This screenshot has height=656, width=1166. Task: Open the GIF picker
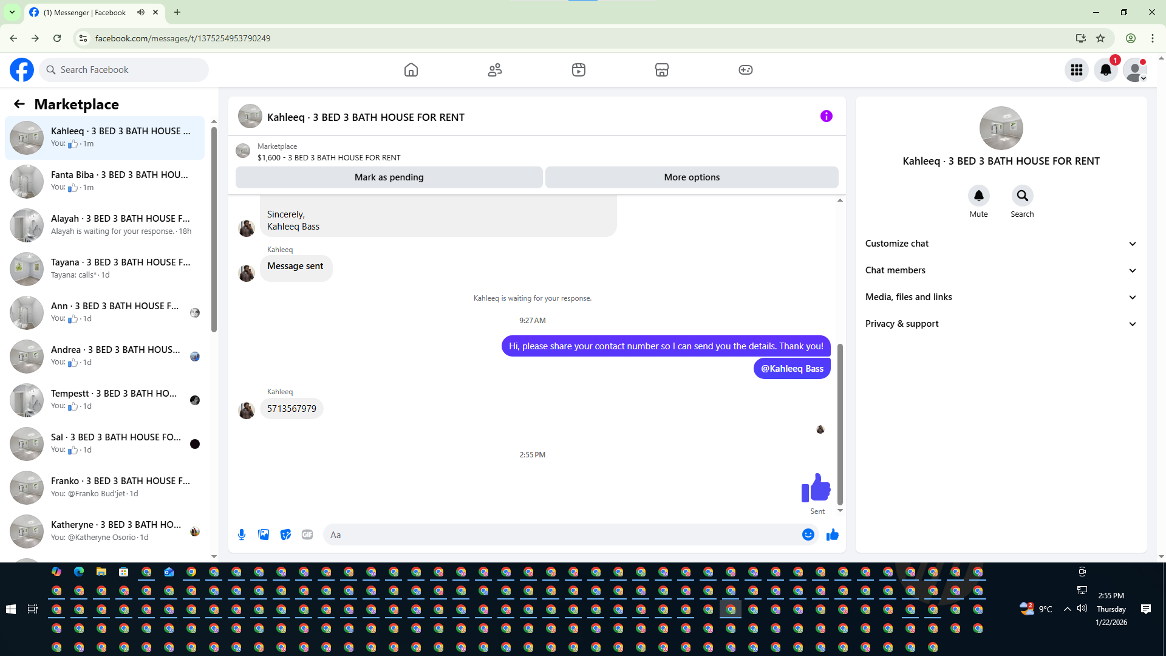307,535
